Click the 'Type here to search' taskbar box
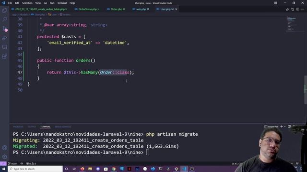 pos(35,169)
